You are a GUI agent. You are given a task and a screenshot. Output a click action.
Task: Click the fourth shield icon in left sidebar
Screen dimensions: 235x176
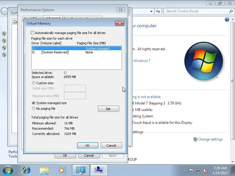pyautogui.click(x=4, y=55)
